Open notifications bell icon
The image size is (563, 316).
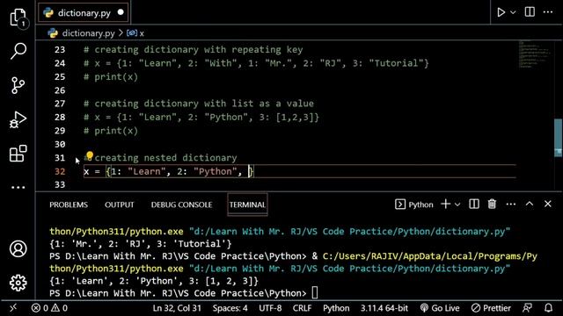[x=548, y=308]
